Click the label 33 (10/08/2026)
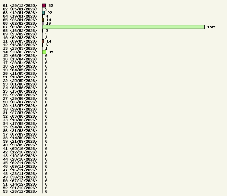Screen dimensions: 227x196 coord(20,120)
